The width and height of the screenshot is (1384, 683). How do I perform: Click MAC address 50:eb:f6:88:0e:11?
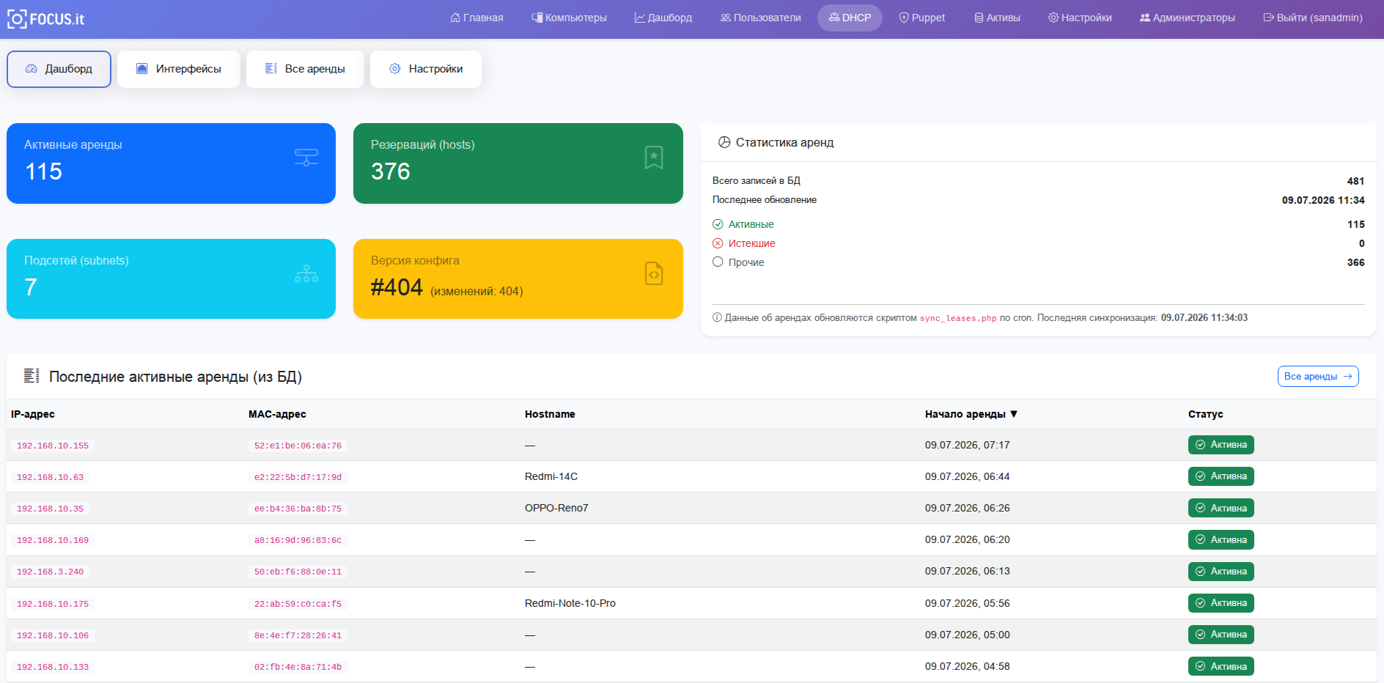[x=298, y=572]
